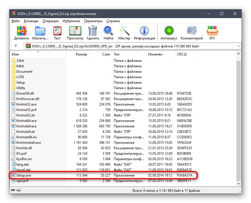Select the KyoRm.ini file name

point(24,159)
